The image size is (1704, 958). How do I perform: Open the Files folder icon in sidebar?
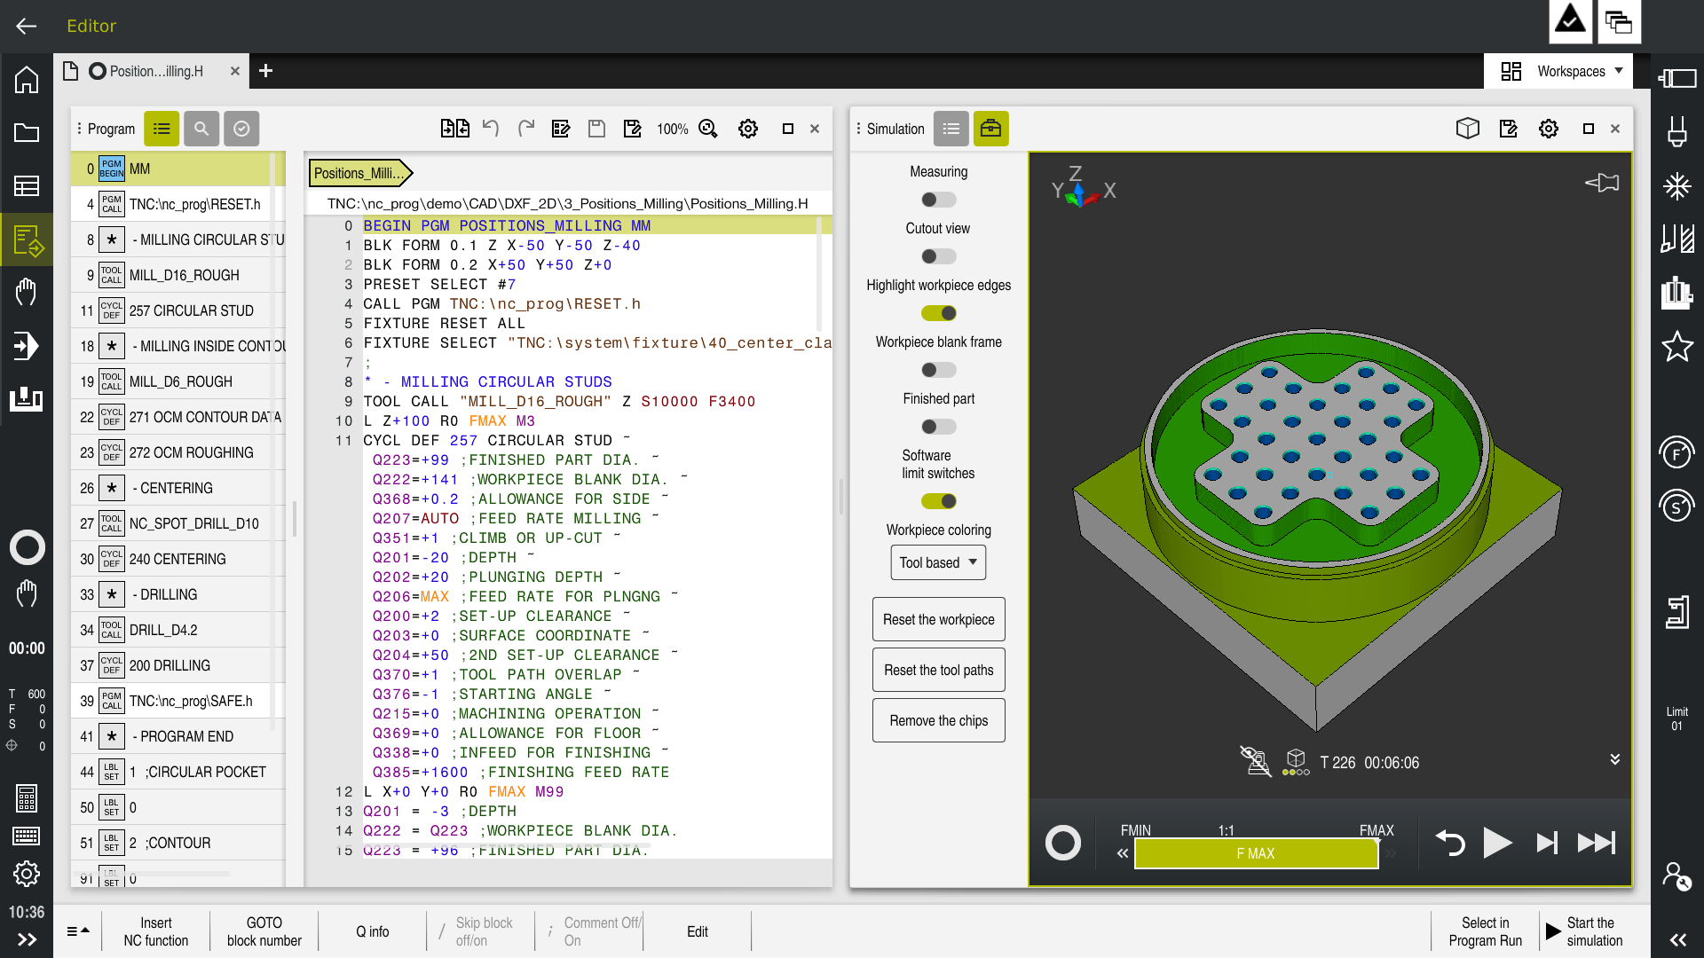27,133
